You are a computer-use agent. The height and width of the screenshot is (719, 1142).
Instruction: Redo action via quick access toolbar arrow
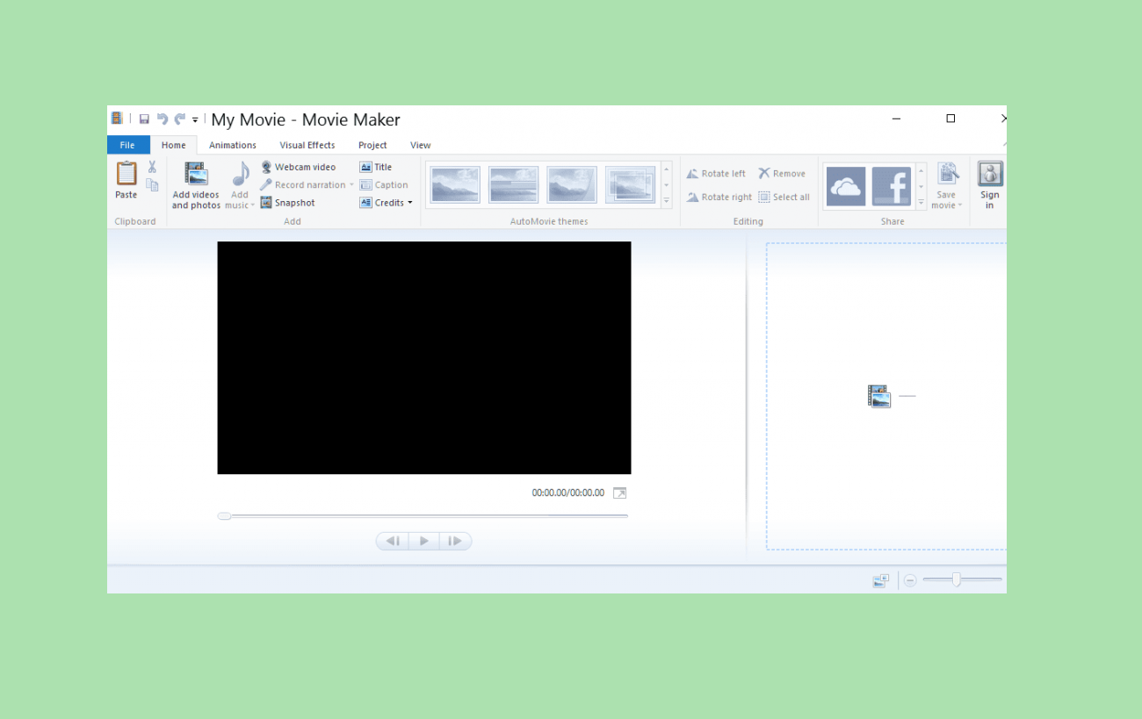pyautogui.click(x=179, y=119)
